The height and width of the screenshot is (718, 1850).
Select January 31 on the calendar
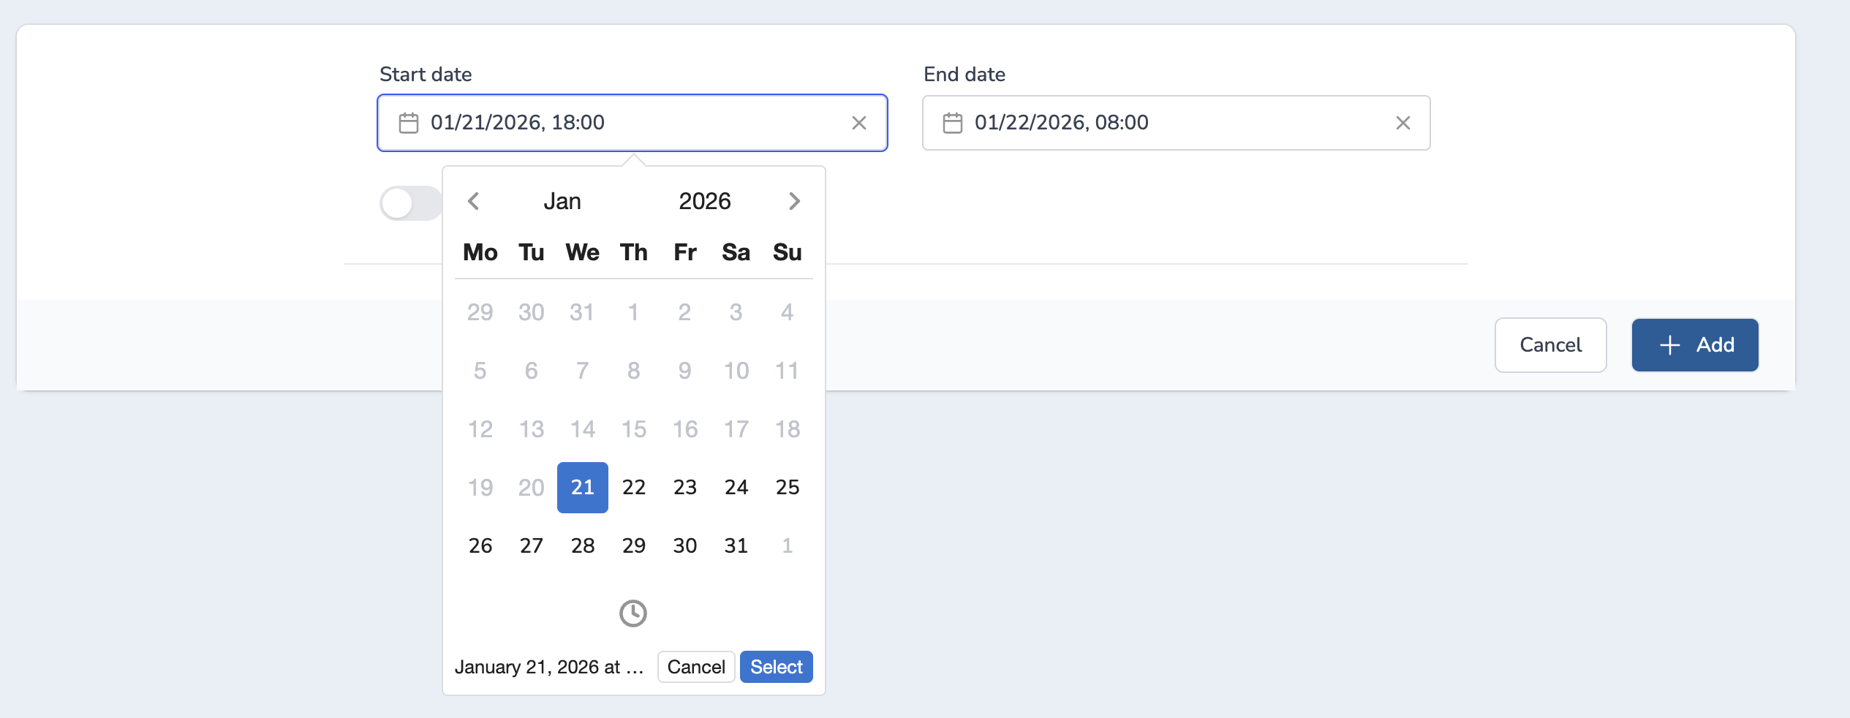coord(736,545)
